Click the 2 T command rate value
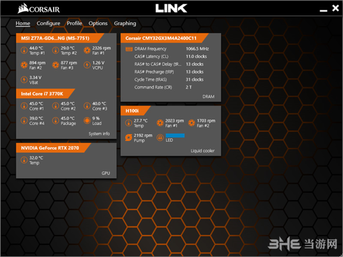 click(x=189, y=87)
